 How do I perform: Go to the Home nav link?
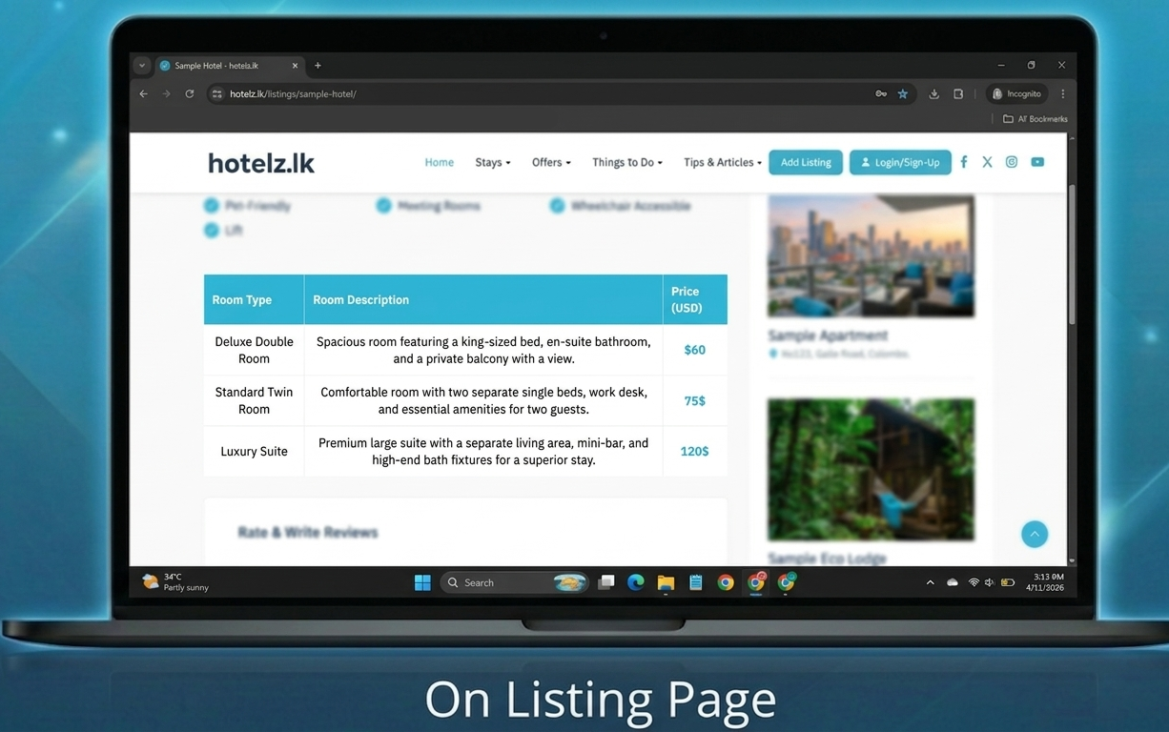click(x=439, y=163)
